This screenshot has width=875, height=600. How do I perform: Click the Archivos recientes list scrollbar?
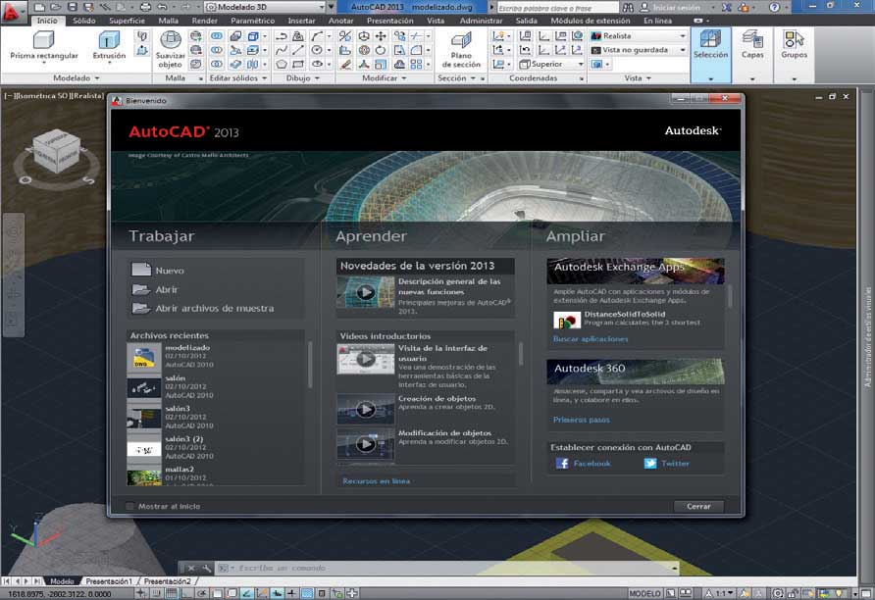point(310,366)
